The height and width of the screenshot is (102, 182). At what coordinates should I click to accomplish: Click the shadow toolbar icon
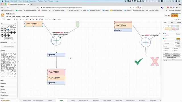(42, 20)
